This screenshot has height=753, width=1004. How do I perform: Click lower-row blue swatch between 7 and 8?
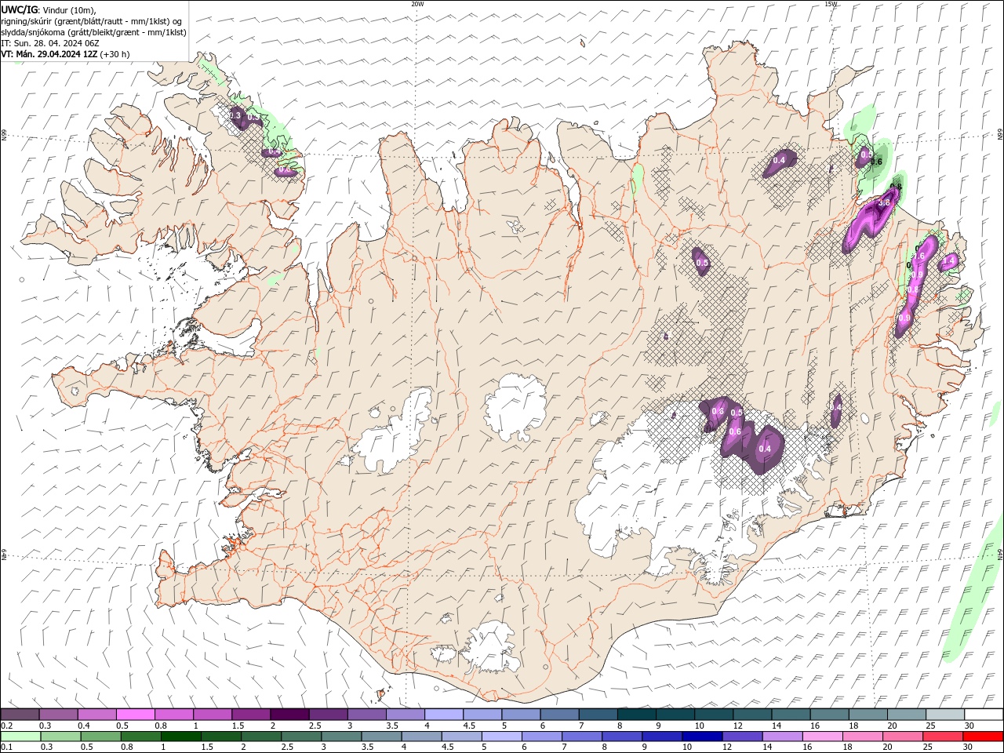coord(581,737)
